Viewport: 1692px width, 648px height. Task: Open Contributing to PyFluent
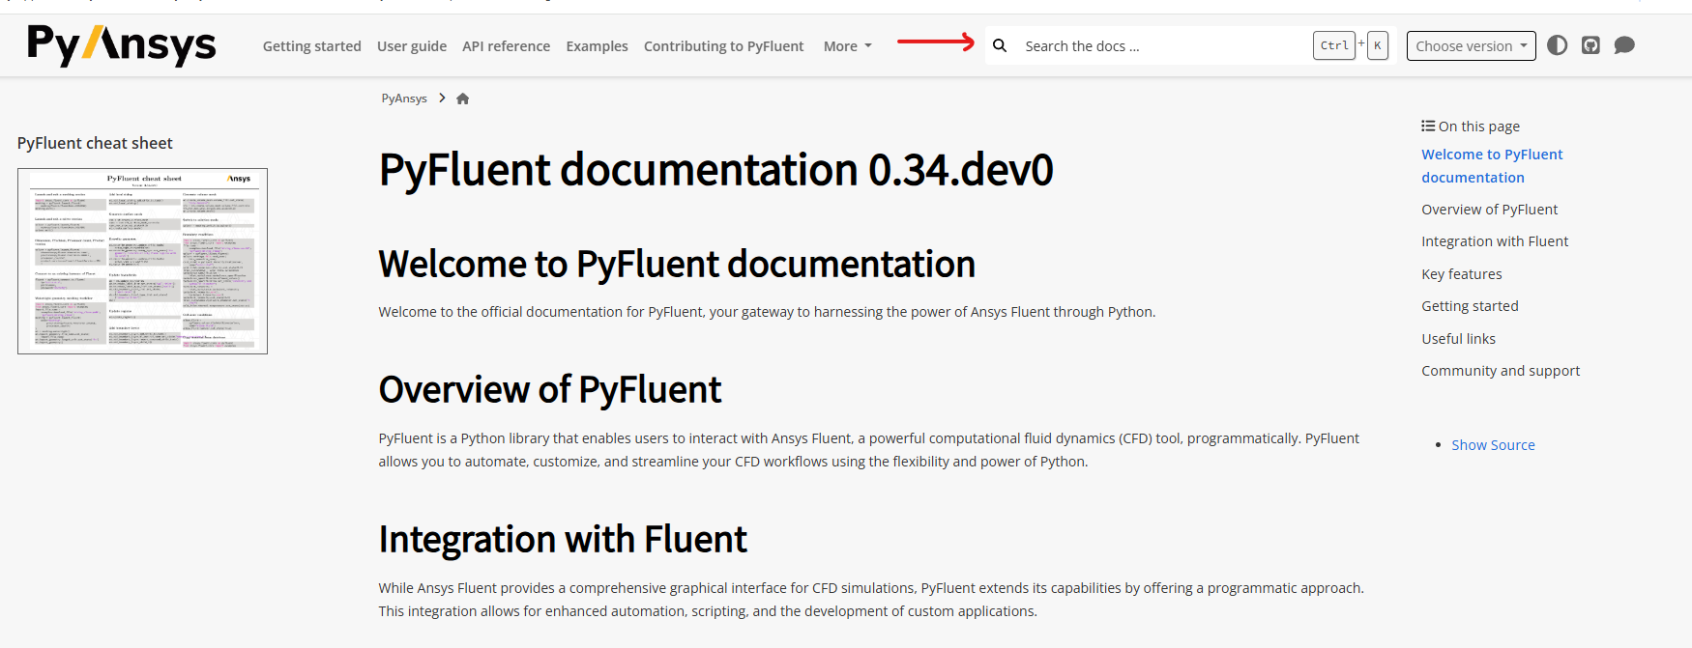point(723,46)
